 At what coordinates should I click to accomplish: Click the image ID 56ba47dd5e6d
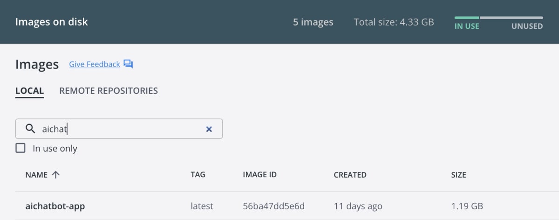coord(274,206)
